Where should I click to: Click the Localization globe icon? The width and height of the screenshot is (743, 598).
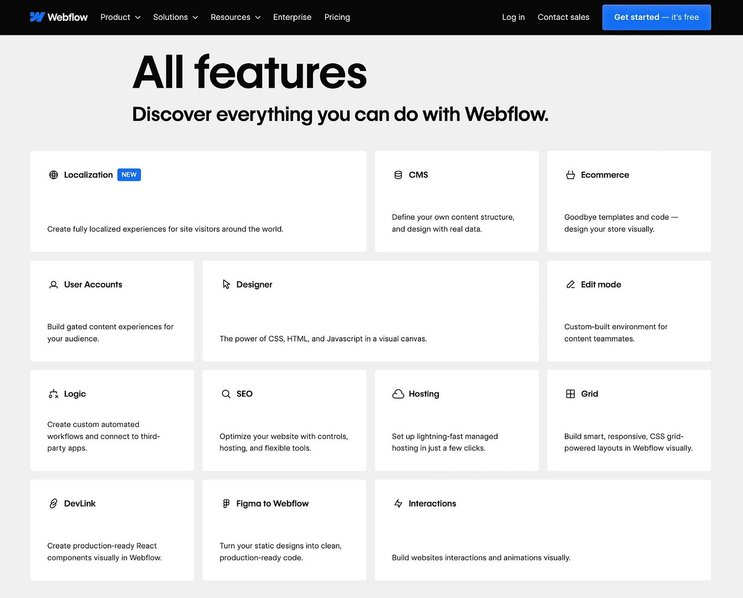(x=54, y=175)
